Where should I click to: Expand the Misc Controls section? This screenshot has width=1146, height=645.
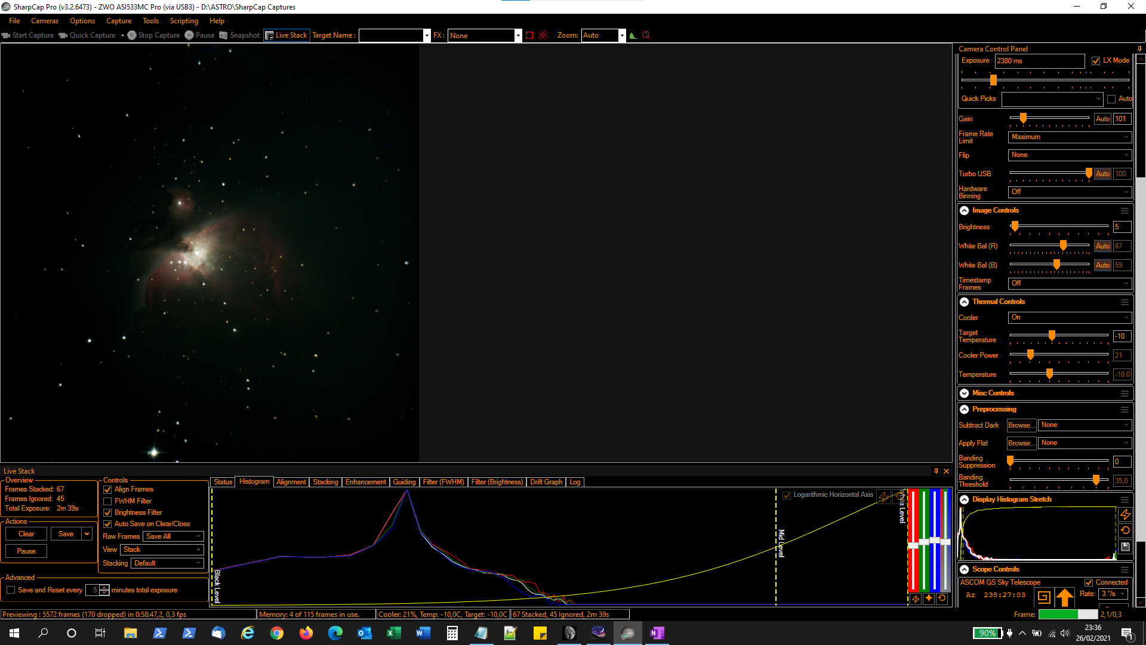pos(964,393)
